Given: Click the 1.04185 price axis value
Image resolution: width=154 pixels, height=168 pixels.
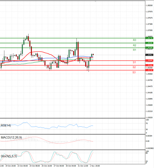Looking at the screenshot, I should tap(149, 92).
